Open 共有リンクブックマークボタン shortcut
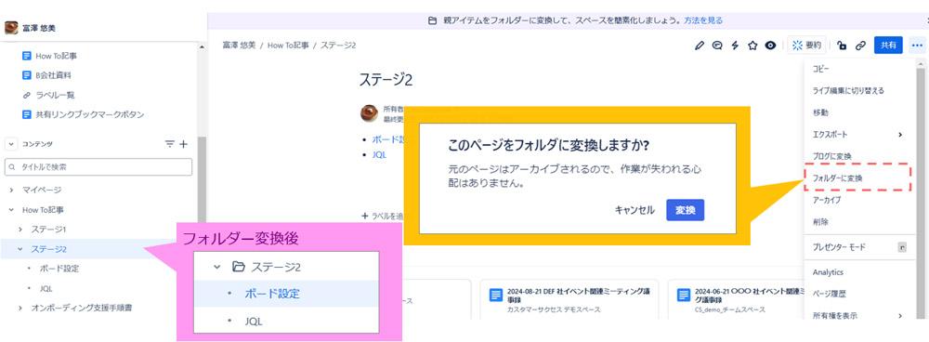The width and height of the screenshot is (929, 342). point(83,114)
